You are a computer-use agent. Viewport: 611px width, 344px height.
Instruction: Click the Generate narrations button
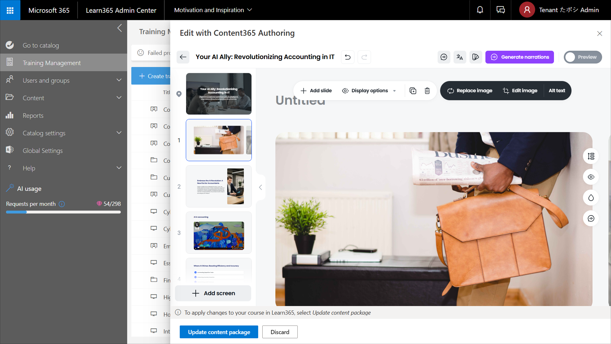tap(519, 57)
